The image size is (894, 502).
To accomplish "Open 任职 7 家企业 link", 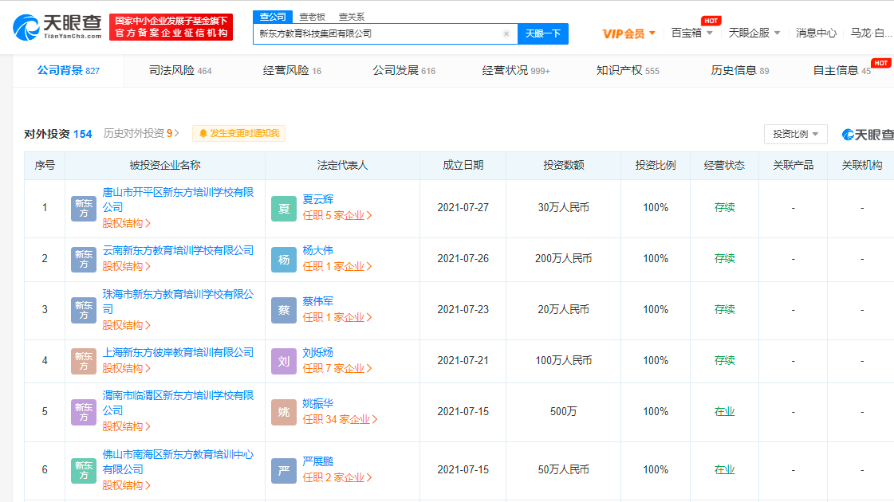I will [337, 368].
